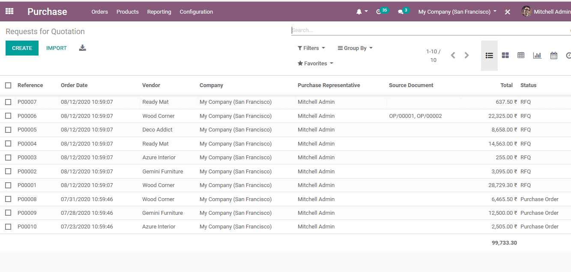Expand the Filters dropdown
Viewport: 571px width, 272px height.
[x=311, y=48]
